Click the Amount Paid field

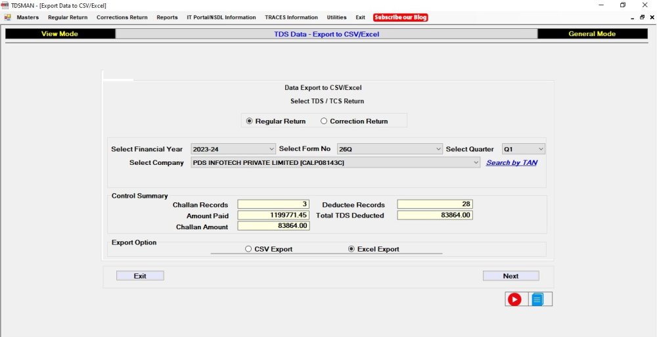point(273,215)
